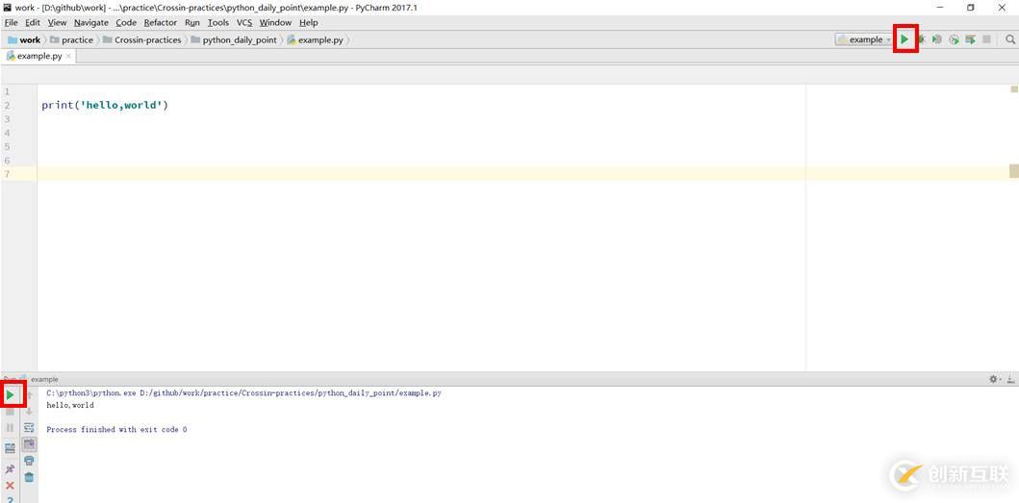Run 'example' with coverage
The image size is (1019, 503).
tap(937, 39)
